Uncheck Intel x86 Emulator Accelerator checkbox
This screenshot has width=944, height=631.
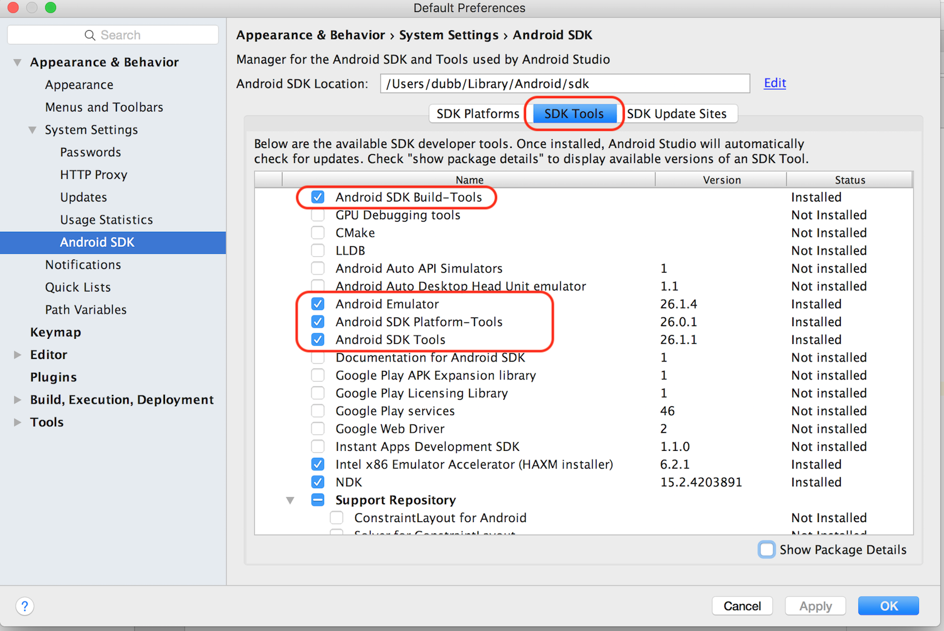coord(318,464)
